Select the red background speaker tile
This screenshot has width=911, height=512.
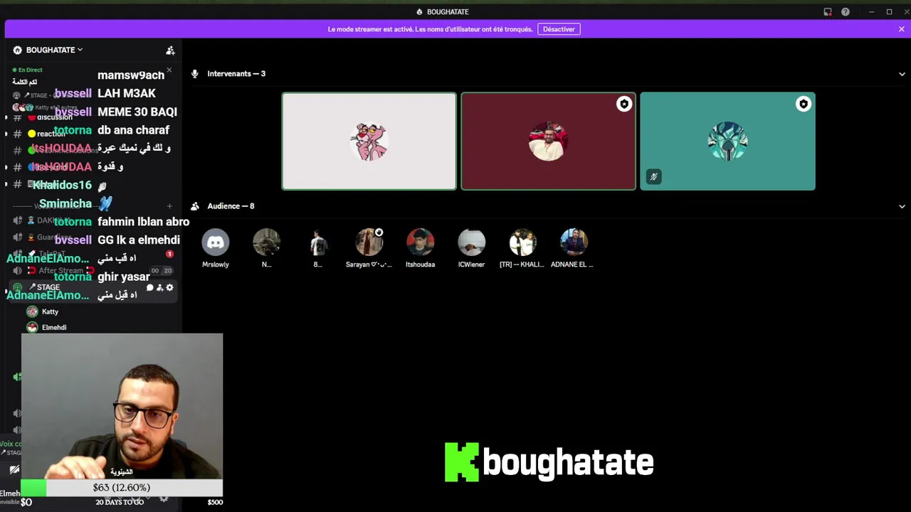[x=548, y=142]
